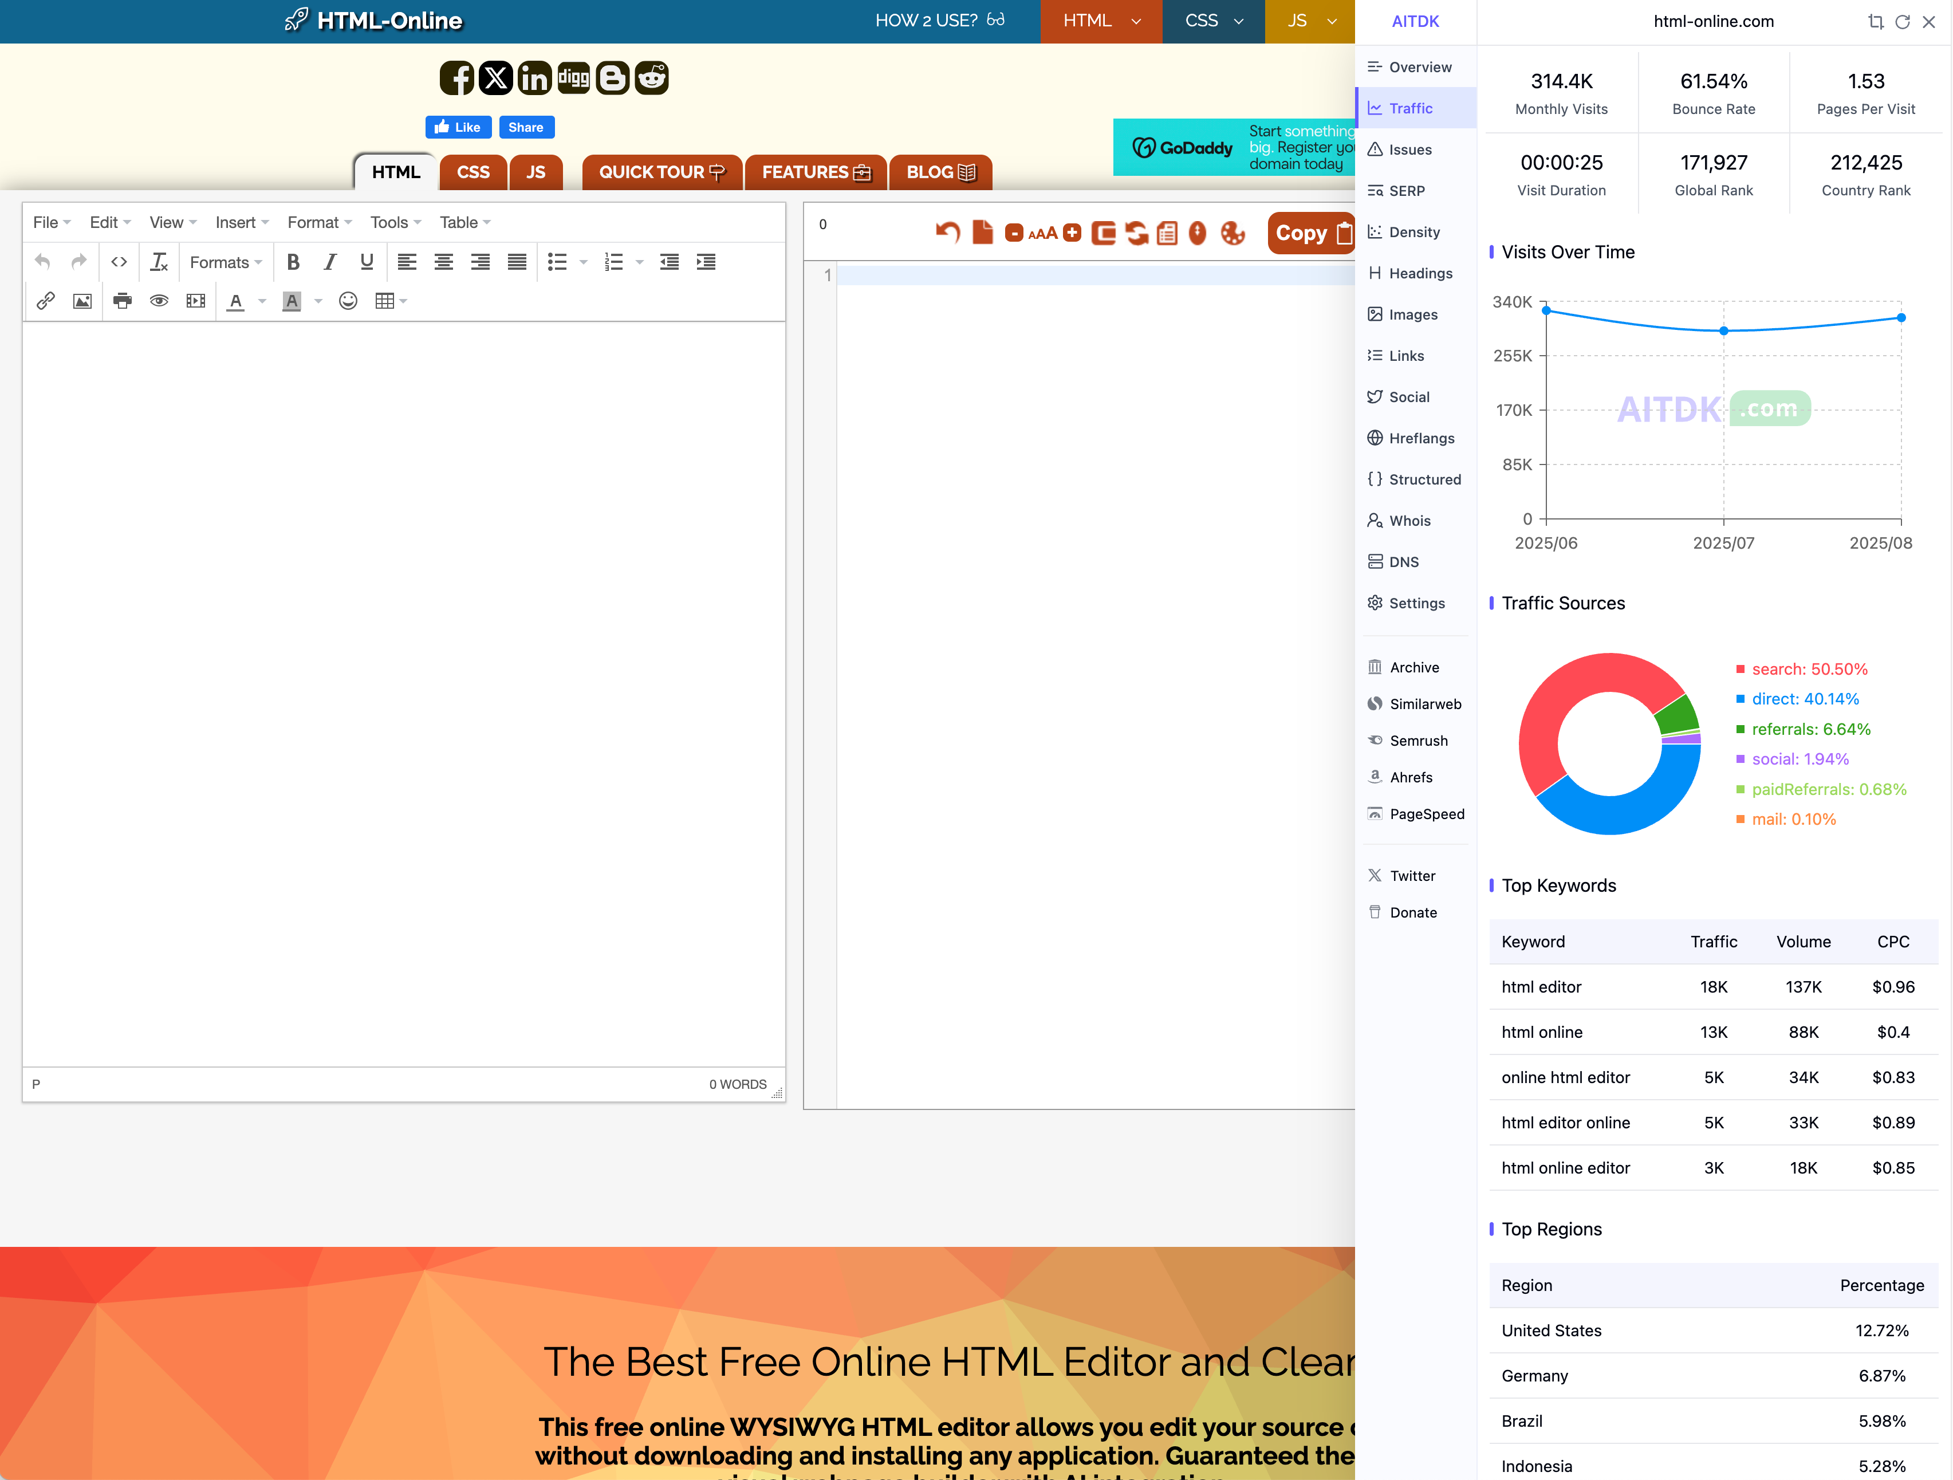Click the orange refresh arrows icon

pos(1136,233)
